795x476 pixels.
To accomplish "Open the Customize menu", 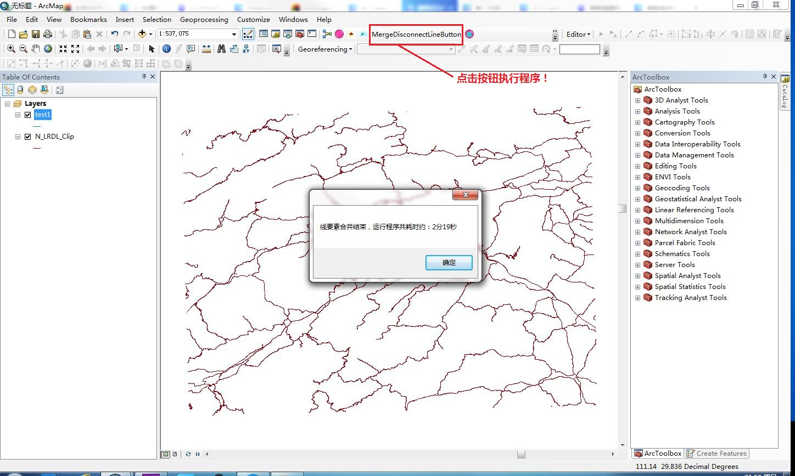I will [x=254, y=19].
